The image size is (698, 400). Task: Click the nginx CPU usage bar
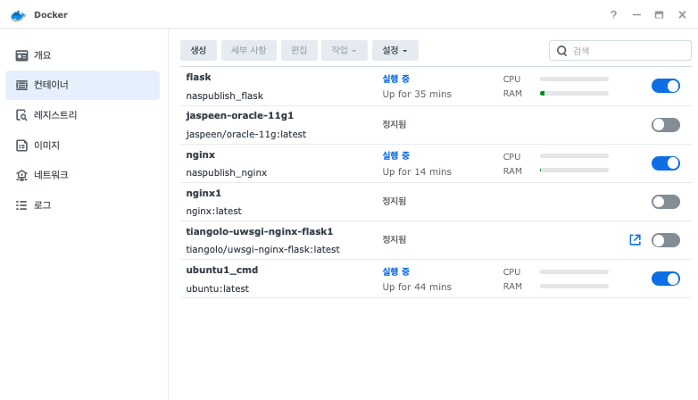(574, 156)
